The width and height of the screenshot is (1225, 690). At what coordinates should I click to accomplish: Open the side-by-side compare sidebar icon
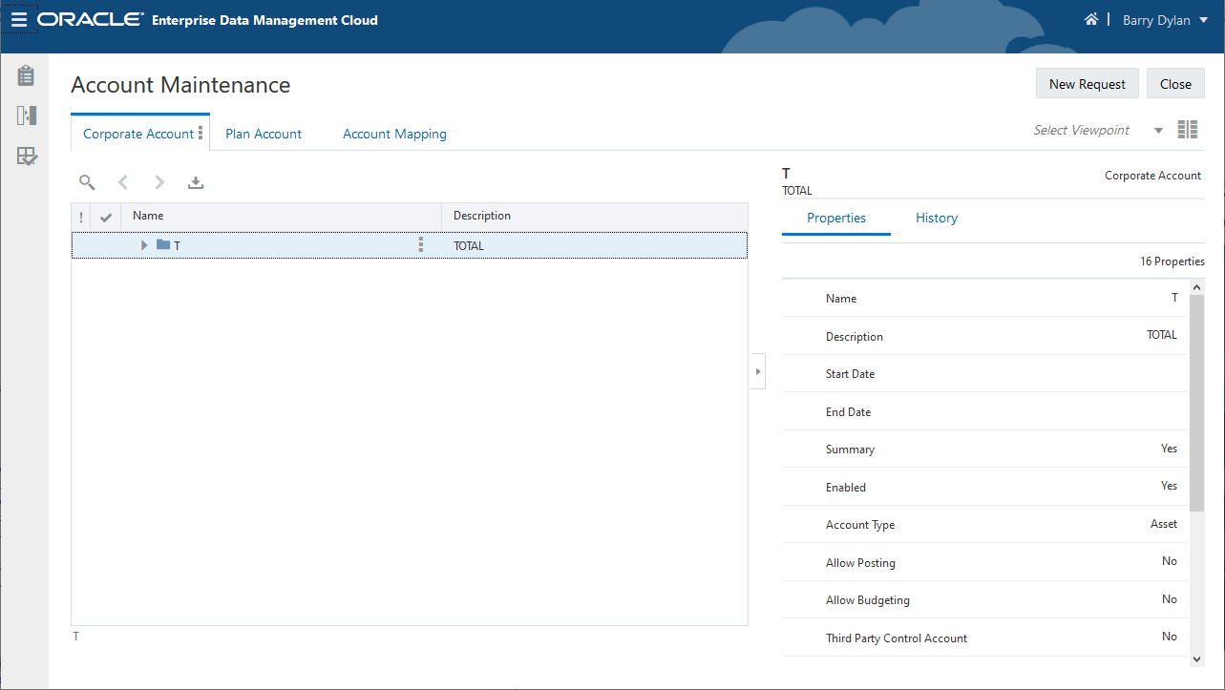pyautogui.click(x=27, y=115)
